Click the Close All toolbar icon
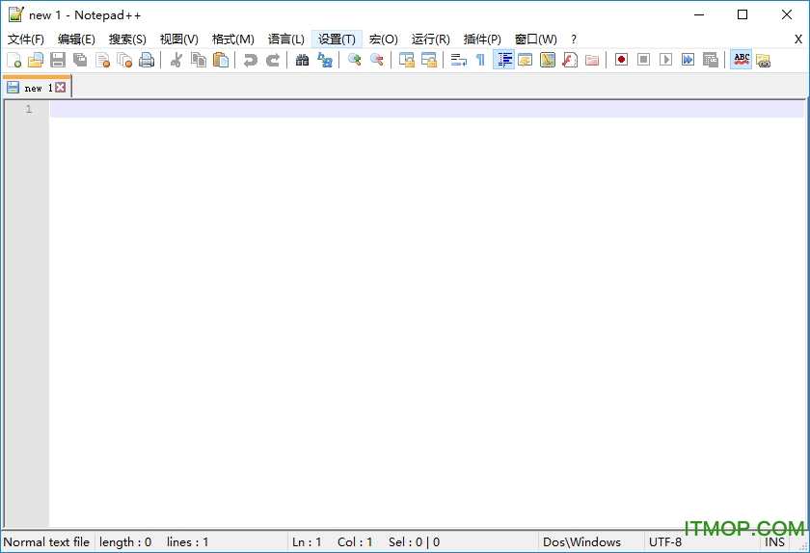 (124, 60)
